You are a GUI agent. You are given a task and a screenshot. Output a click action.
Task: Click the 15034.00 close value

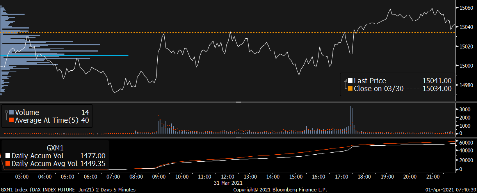click(x=437, y=89)
